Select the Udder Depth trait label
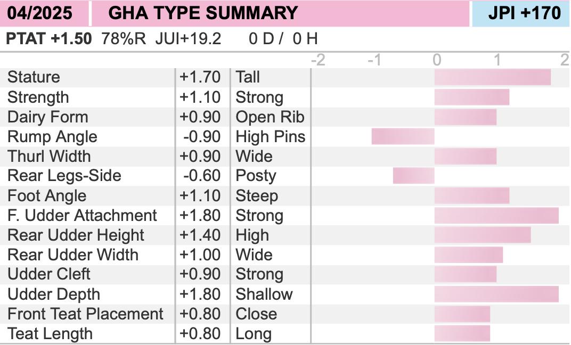This screenshot has width=571, height=345. 53,294
